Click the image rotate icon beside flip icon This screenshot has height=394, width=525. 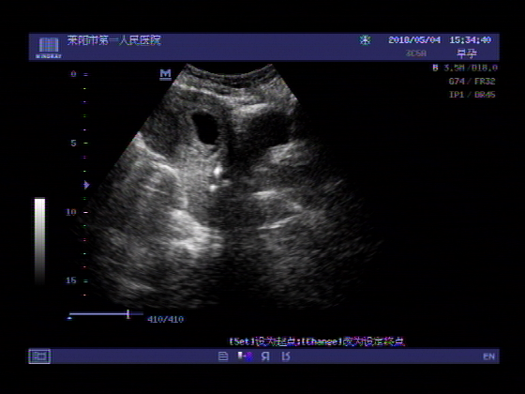click(286, 356)
